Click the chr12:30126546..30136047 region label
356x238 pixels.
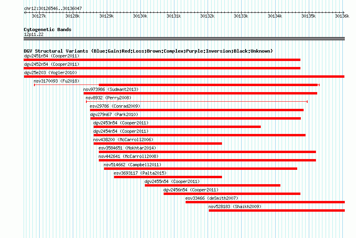click(x=53, y=8)
